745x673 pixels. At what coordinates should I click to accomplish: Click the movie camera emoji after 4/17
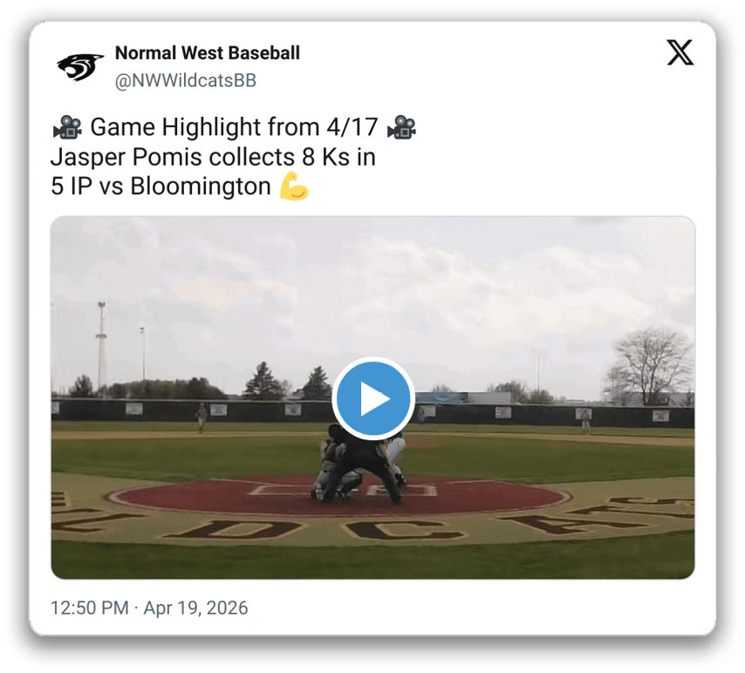pos(401,127)
